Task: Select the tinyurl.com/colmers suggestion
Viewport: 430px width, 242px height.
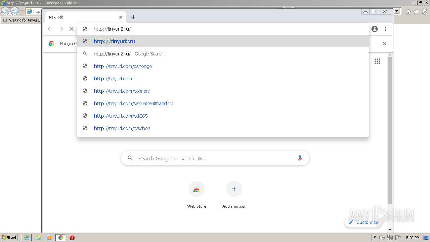Action: tap(223, 91)
